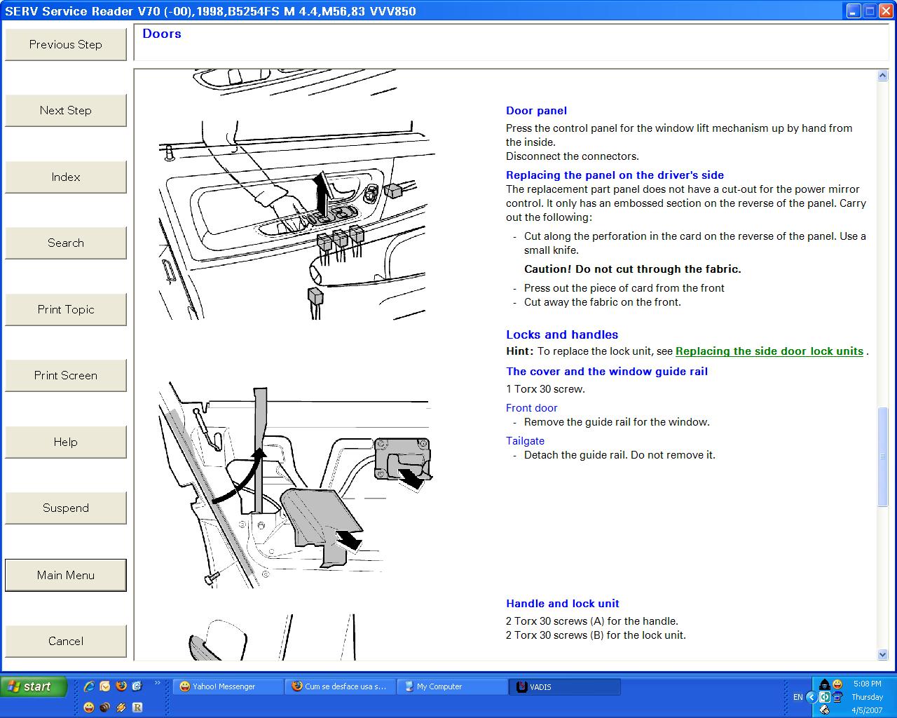Click the Suspend button

click(66, 508)
